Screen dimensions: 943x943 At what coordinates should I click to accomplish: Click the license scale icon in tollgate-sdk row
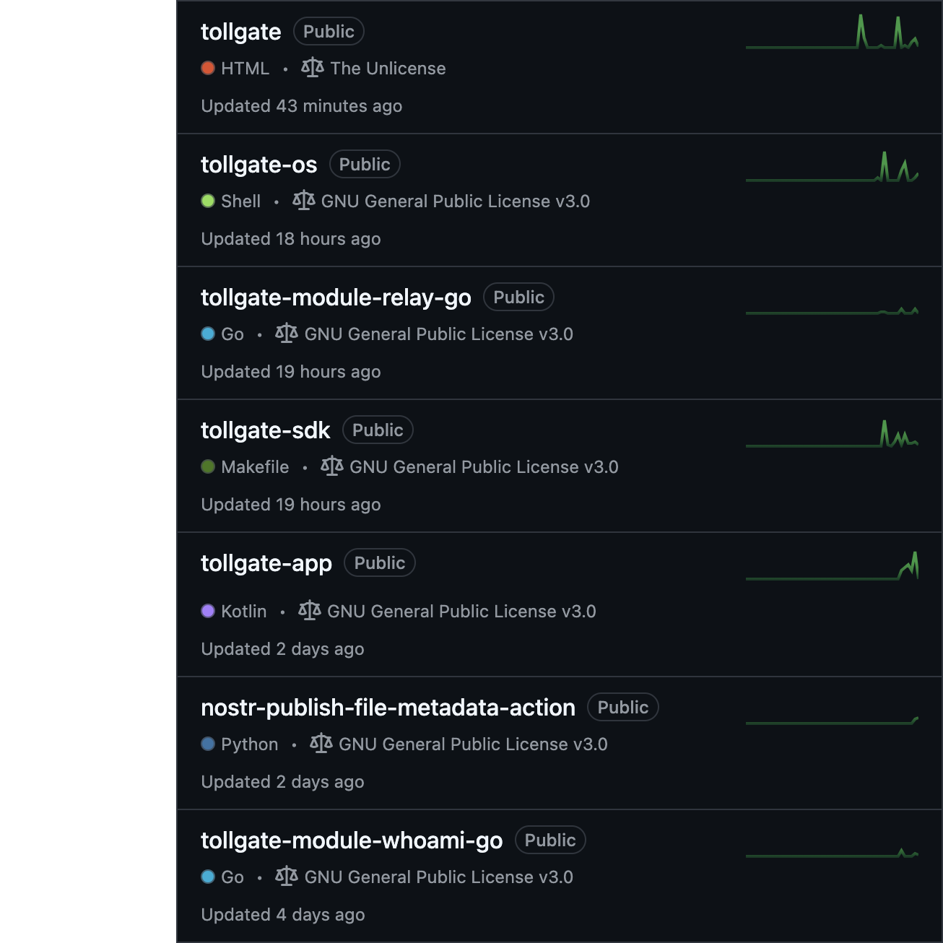332,466
